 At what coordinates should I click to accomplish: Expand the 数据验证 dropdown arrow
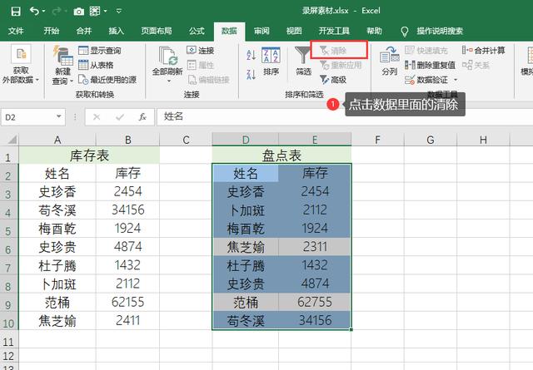(456, 80)
